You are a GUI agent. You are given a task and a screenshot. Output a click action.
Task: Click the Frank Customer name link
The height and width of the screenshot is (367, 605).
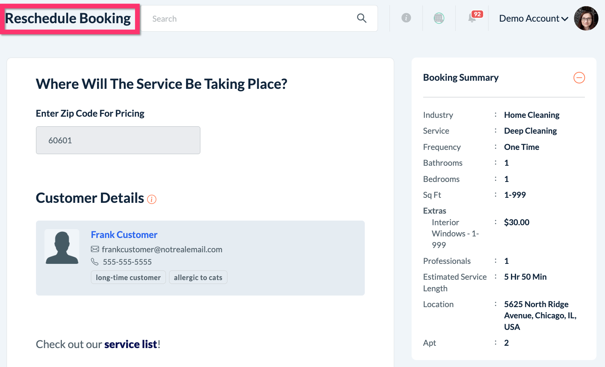124,235
